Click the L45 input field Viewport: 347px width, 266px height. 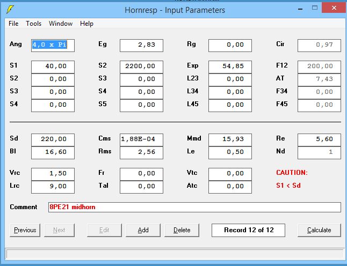[230, 106]
